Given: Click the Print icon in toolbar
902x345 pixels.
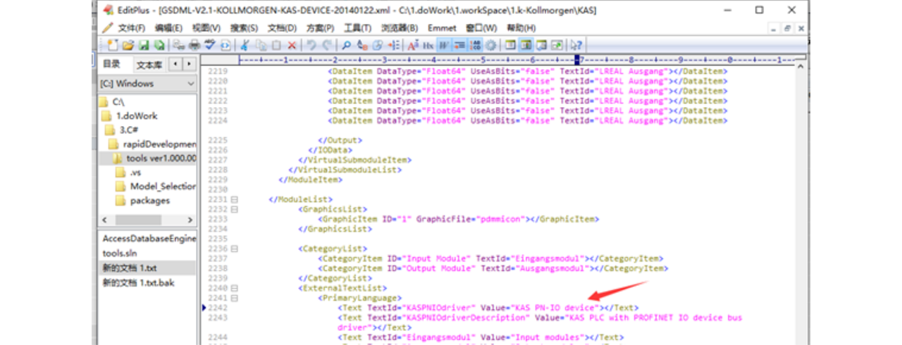Looking at the screenshot, I should tap(194, 45).
